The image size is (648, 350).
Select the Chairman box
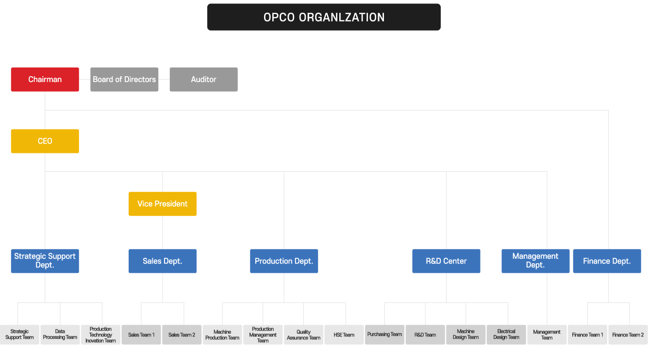coord(45,79)
